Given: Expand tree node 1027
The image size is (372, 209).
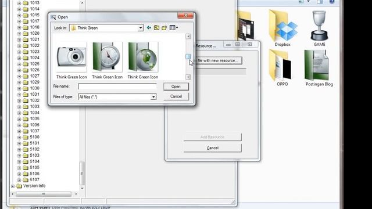Looking at the screenshot, I should click(x=19, y=76).
